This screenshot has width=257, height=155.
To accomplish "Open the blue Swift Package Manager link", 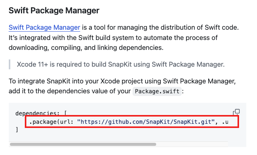I will (44, 27).
